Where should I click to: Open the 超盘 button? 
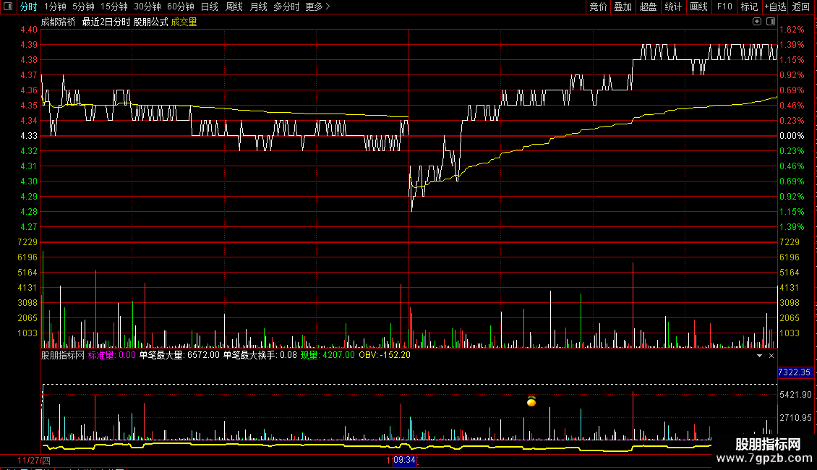[x=648, y=7]
